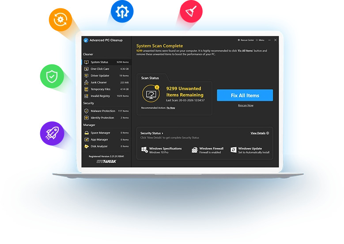Open the Menu in title bar
Screen dimensions: 344x244
point(260,40)
